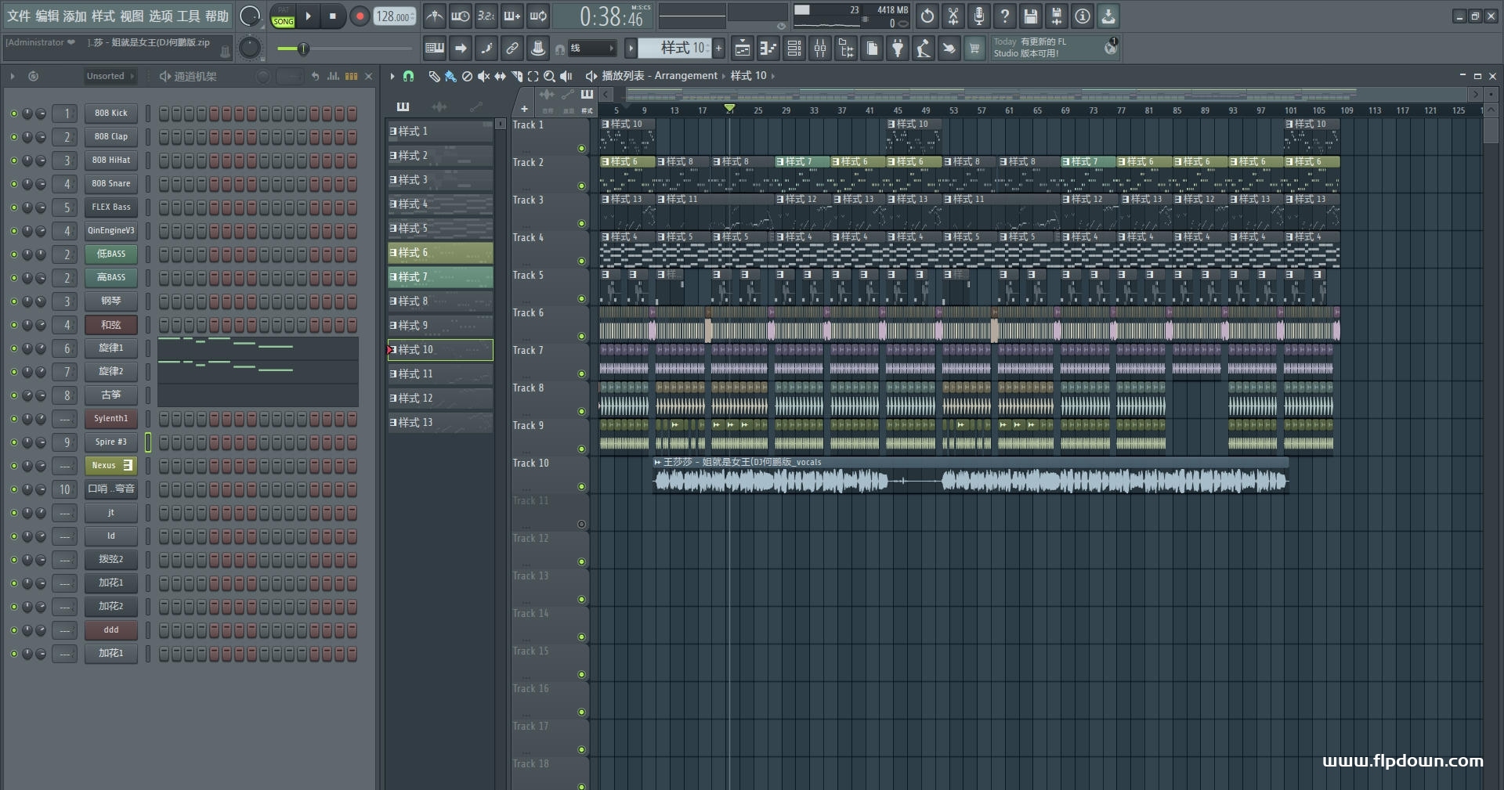Open the snap type dropdown in main toolbar
Screen dimensions: 1504x790
[x=592, y=49]
